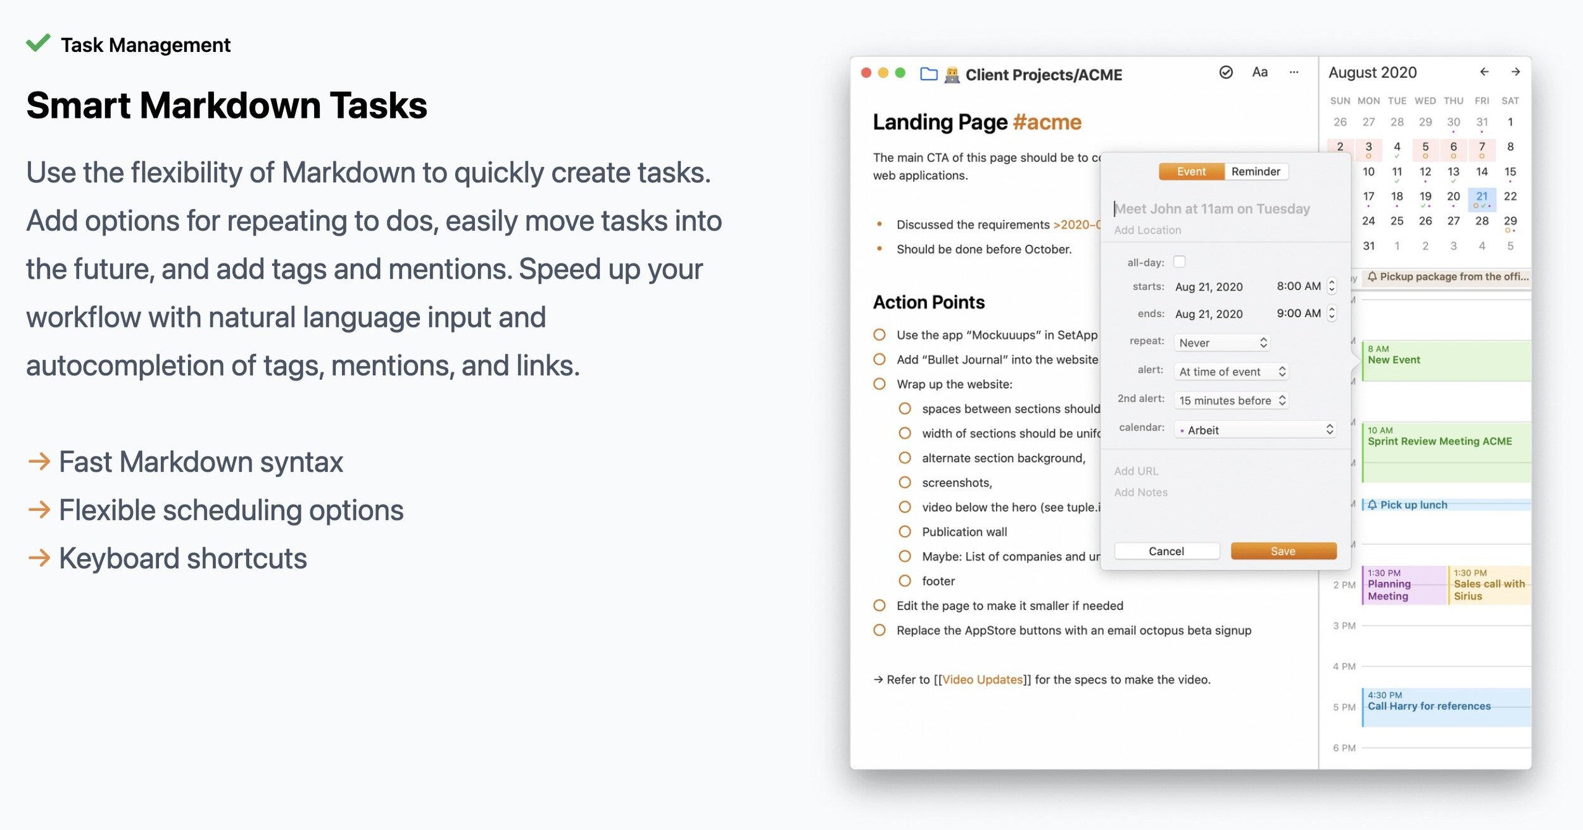Click the folder icon beside Client Projects/ACME
The image size is (1583, 830).
928,74
